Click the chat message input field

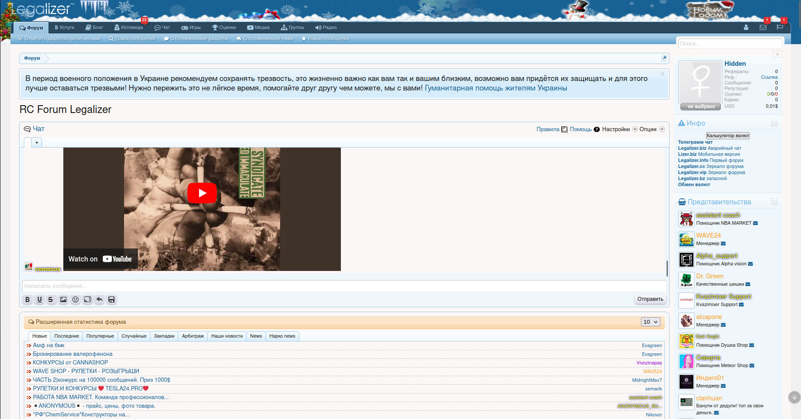pyautogui.click(x=344, y=286)
